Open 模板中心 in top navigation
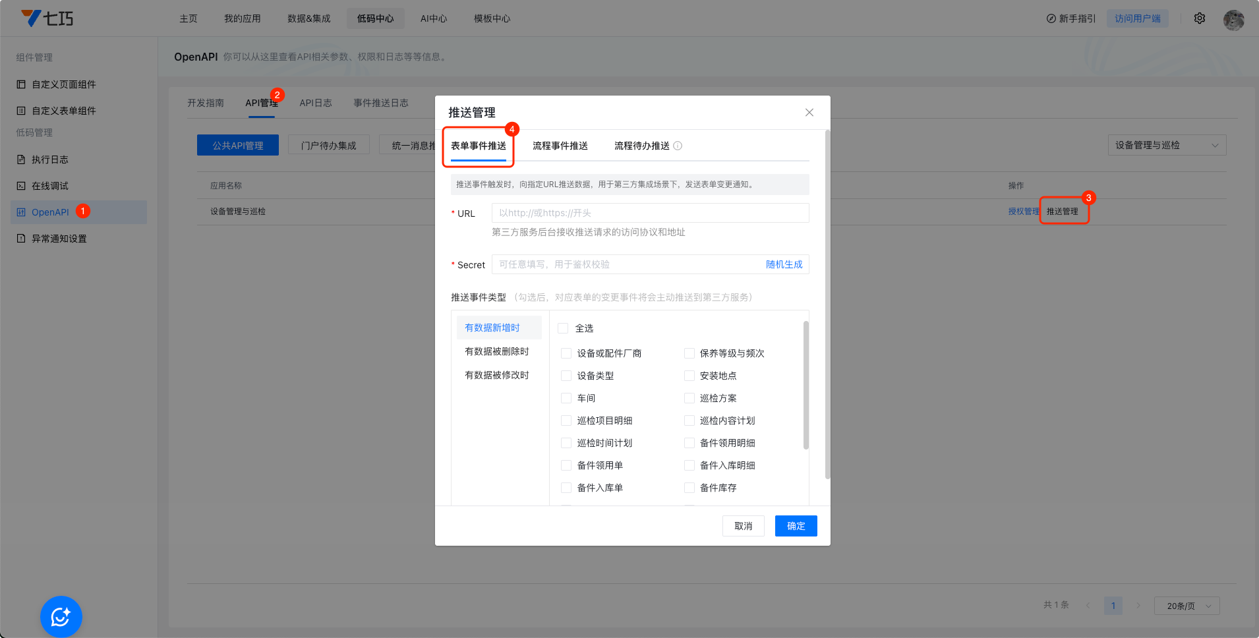 [492, 18]
